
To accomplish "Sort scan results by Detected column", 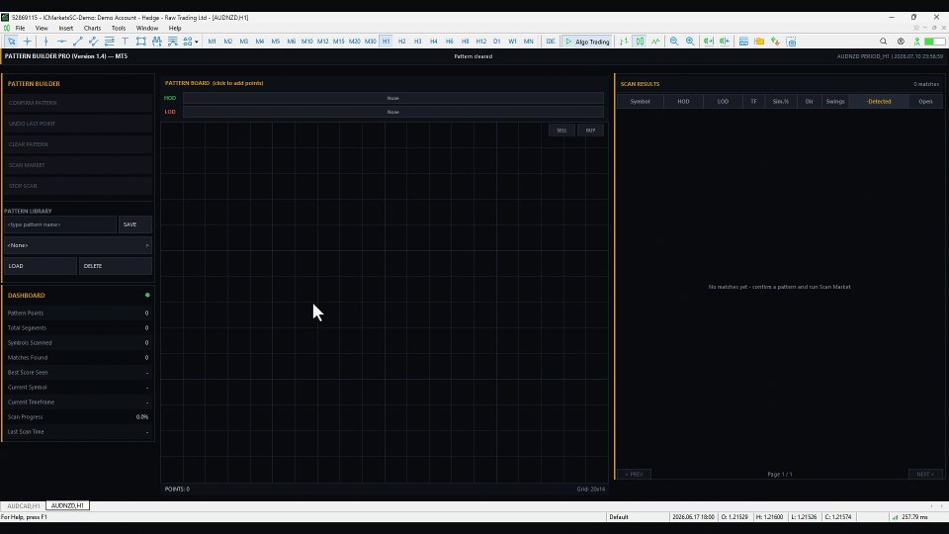I will pyautogui.click(x=879, y=102).
